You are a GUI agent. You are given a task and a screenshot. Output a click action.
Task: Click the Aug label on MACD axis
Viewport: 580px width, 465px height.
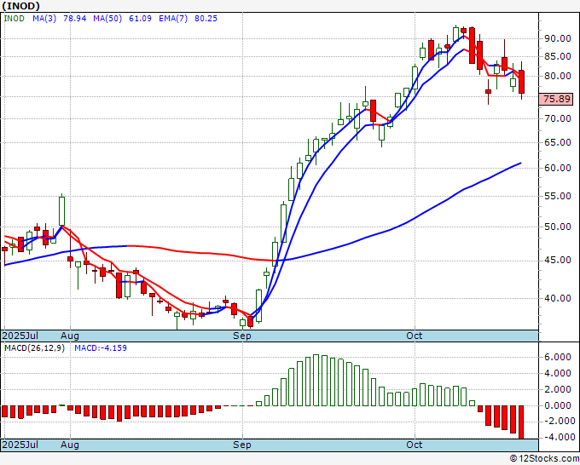point(70,445)
